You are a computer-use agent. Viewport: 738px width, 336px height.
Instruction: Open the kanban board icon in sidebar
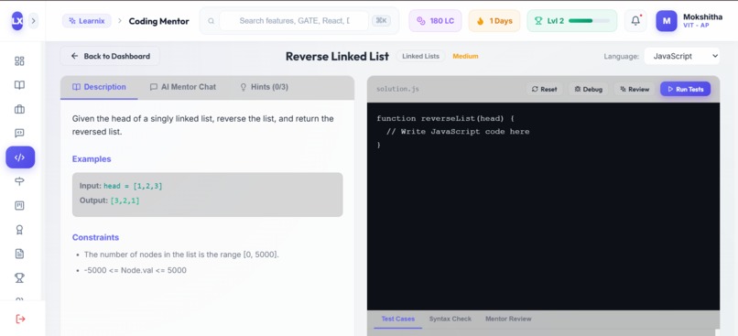(19, 205)
